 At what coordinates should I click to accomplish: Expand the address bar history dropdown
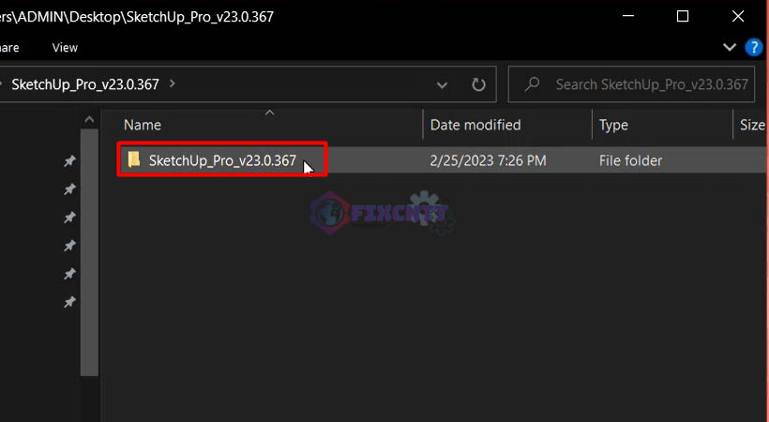[442, 85]
